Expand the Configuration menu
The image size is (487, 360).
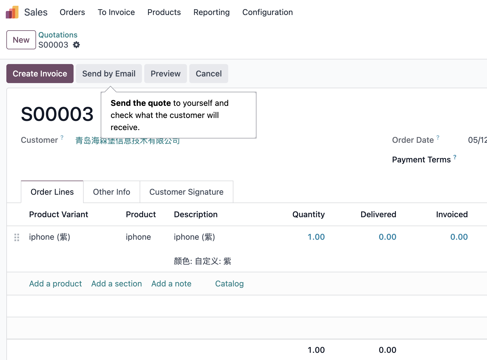coord(267,12)
